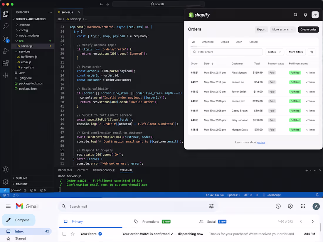This screenshot has width=323, height=242.
Task: Open the new terminal launch profile dropdown
Action: pyautogui.click(x=310, y=171)
